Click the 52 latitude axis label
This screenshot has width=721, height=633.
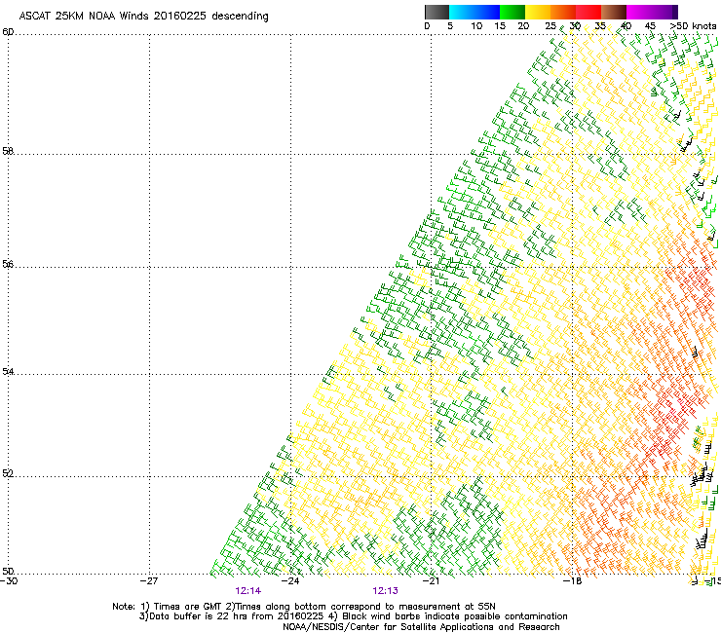[x=8, y=473]
